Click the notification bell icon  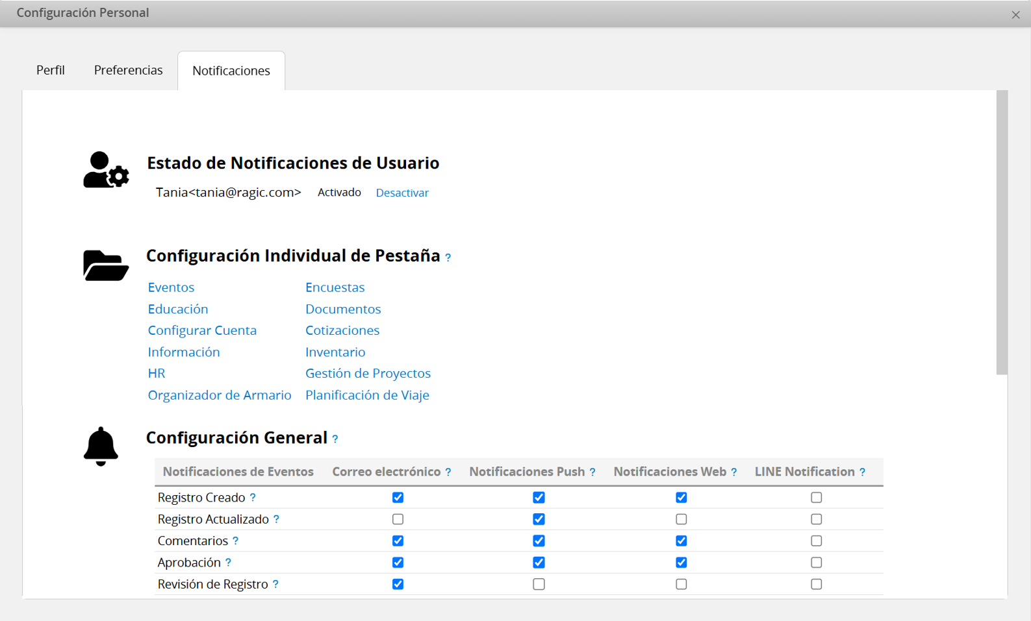coord(101,446)
